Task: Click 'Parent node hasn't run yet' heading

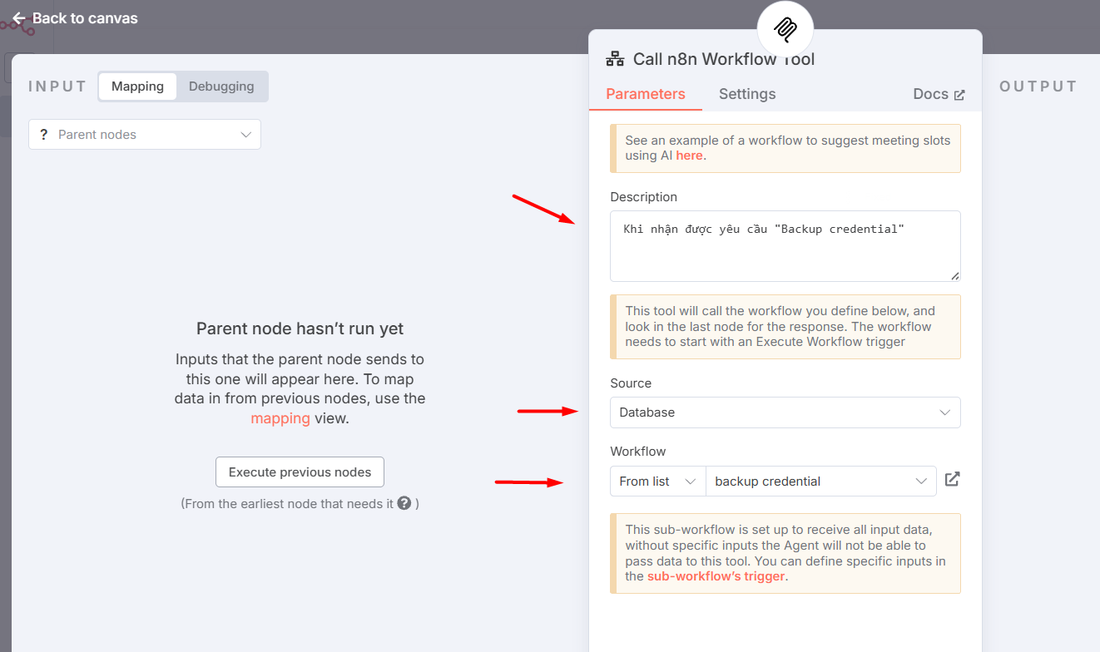Action: 300,328
